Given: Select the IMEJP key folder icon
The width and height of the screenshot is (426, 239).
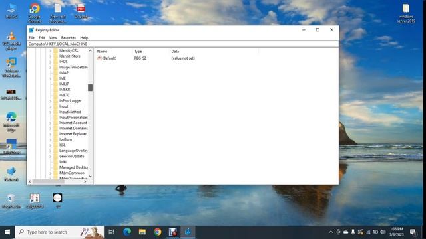Looking at the screenshot, I should [x=56, y=84].
